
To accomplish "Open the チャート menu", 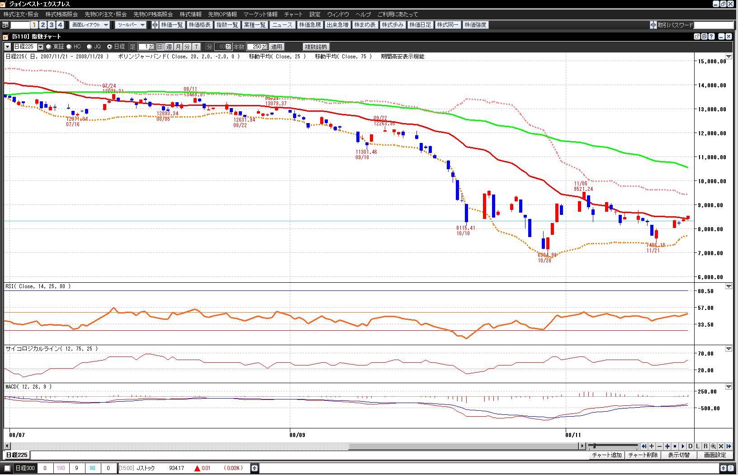I will pyautogui.click(x=293, y=14).
